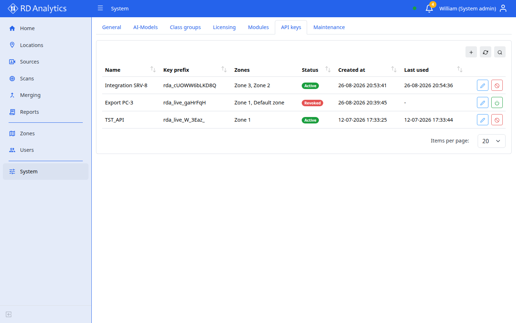
Task: Click Active badge in TST_API row
Action: coord(310,120)
